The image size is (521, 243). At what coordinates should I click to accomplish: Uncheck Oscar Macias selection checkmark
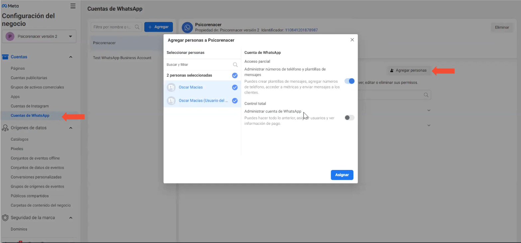click(235, 88)
